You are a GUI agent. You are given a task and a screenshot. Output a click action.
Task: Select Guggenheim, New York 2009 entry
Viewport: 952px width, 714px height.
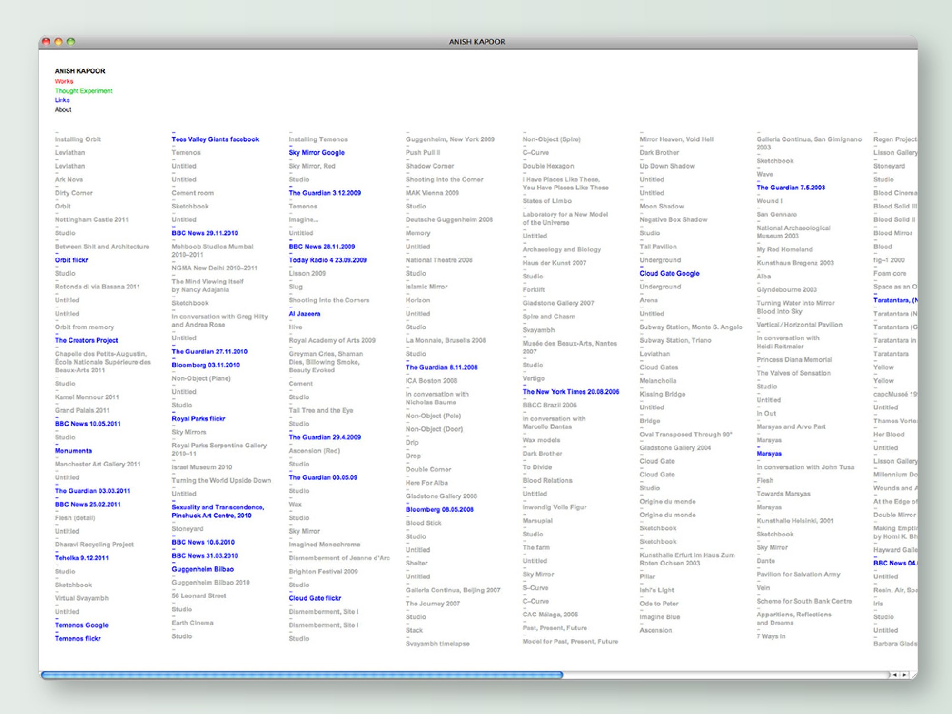click(450, 139)
